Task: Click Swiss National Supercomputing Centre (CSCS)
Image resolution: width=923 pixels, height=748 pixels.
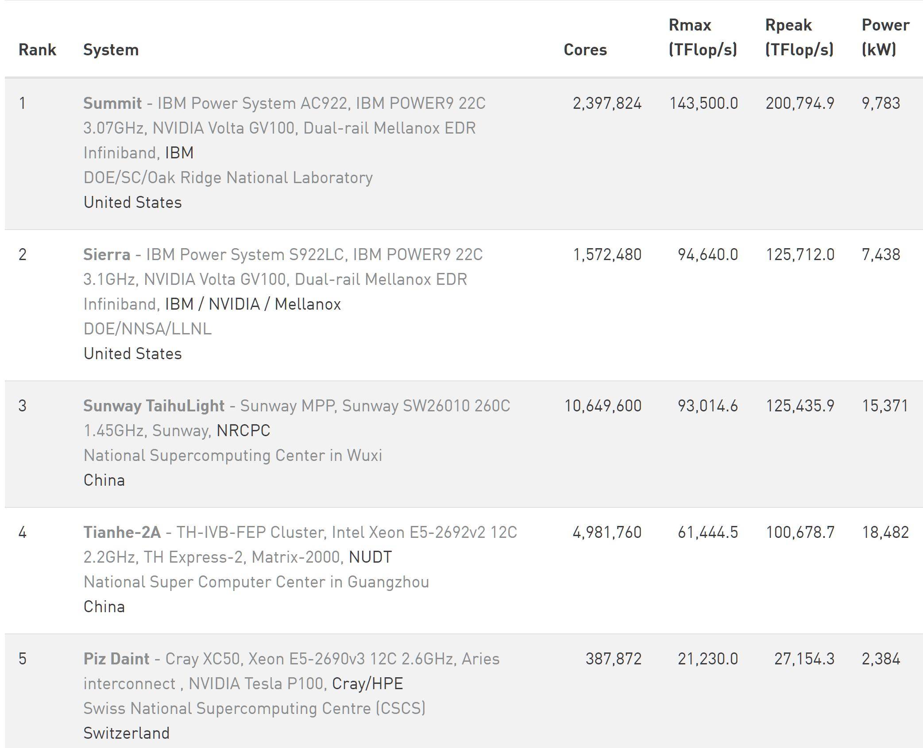Action: [254, 708]
